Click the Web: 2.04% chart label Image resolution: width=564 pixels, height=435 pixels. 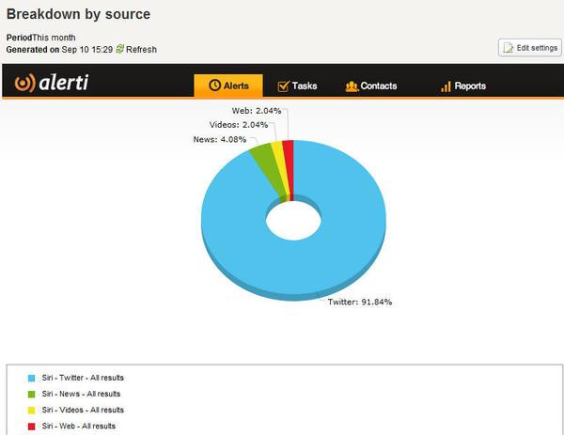(x=257, y=110)
